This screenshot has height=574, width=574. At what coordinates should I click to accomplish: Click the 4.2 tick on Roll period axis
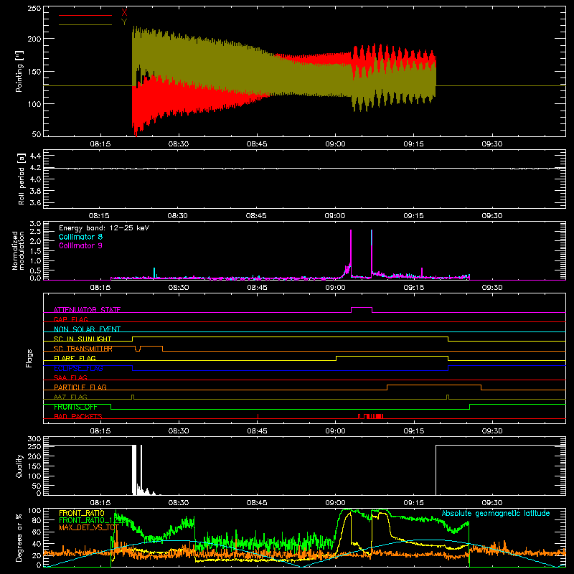[x=35, y=168]
